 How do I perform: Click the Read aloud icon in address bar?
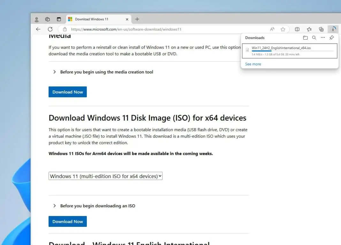(x=272, y=29)
